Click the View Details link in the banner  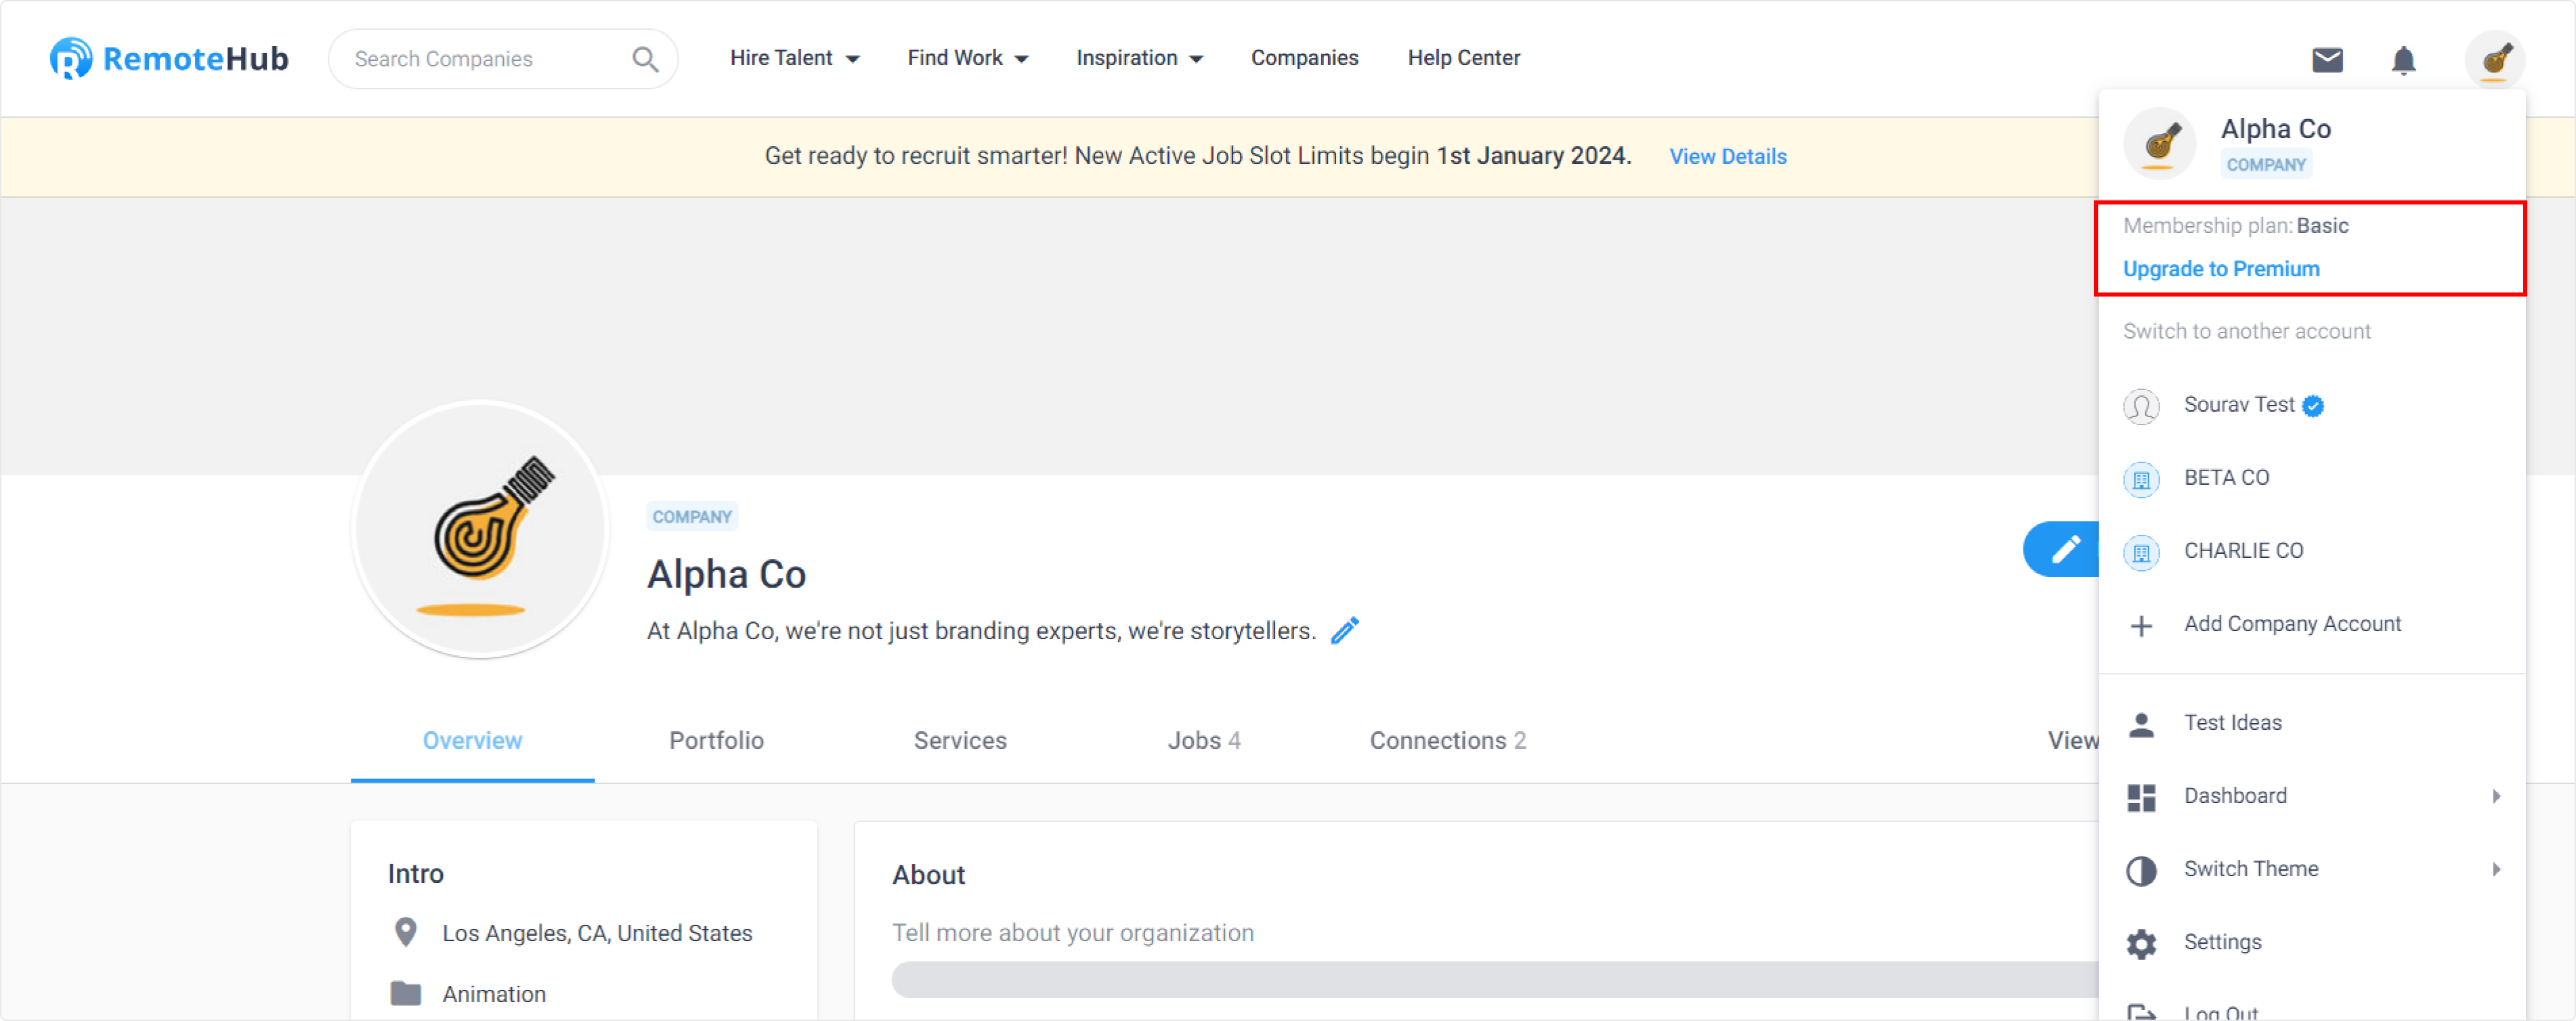click(1727, 156)
